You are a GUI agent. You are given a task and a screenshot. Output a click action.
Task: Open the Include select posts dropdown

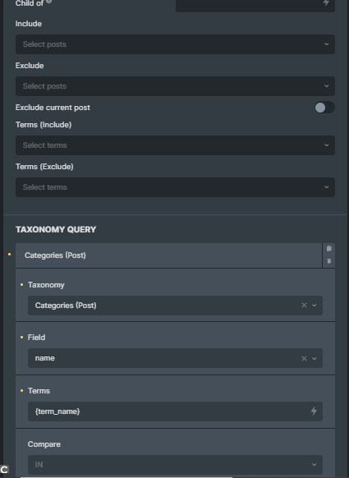coord(175,44)
